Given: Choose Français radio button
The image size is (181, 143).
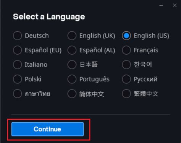Looking at the screenshot, I should tap(126, 50).
